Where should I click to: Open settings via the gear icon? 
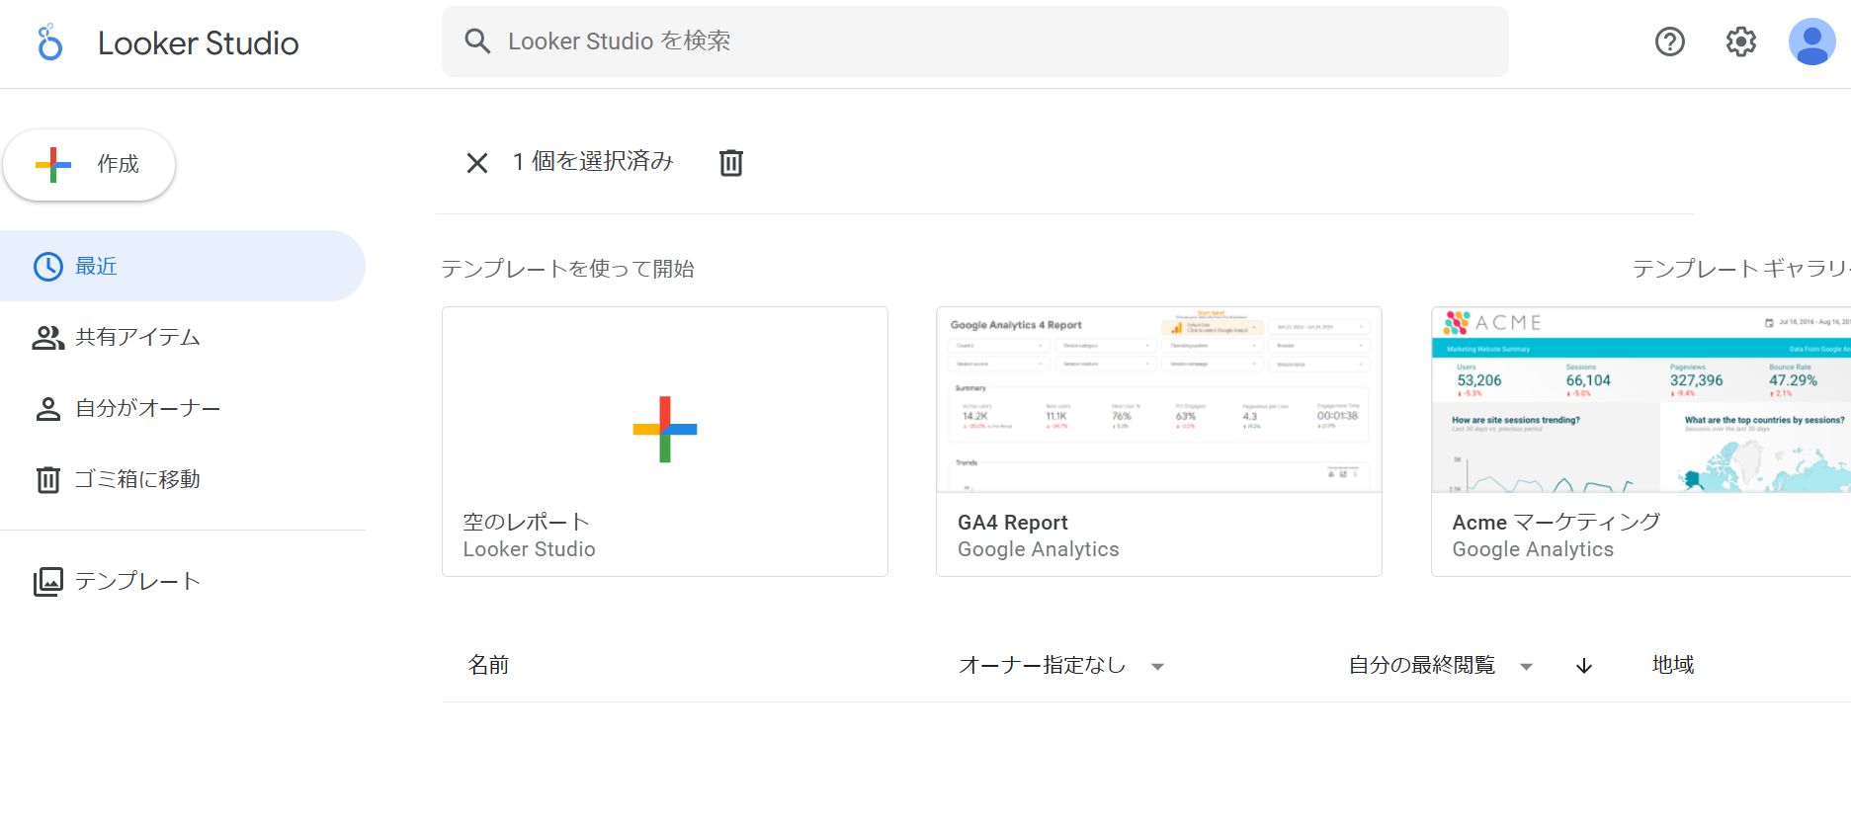click(x=1740, y=41)
